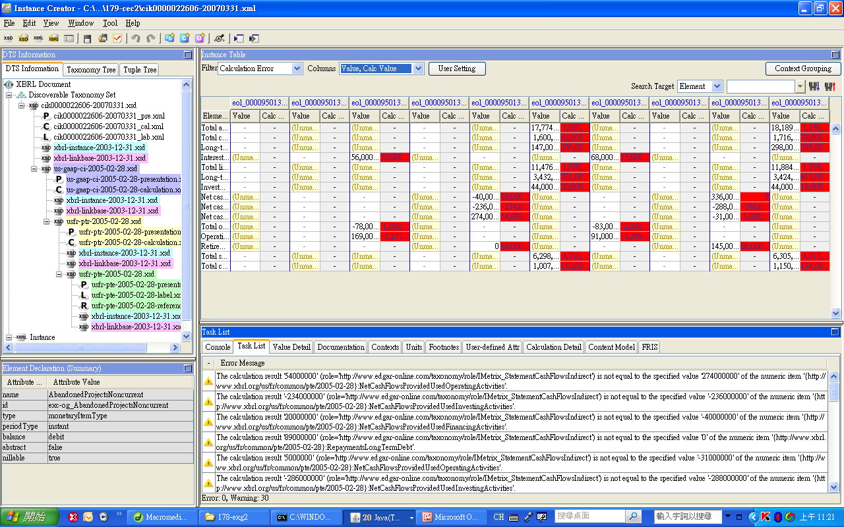844x527 pixels.
Task: Open the Edit menu
Action: [29, 23]
